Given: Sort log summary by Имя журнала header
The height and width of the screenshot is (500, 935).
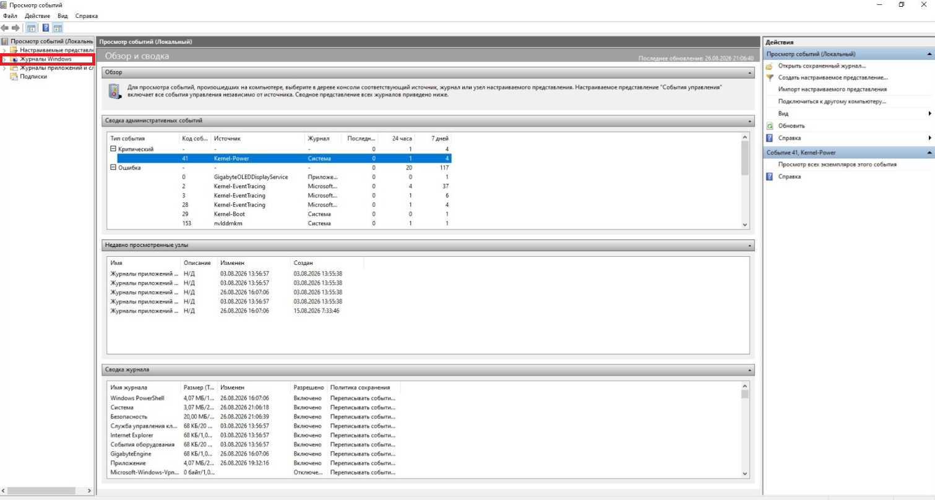Looking at the screenshot, I should coord(144,387).
